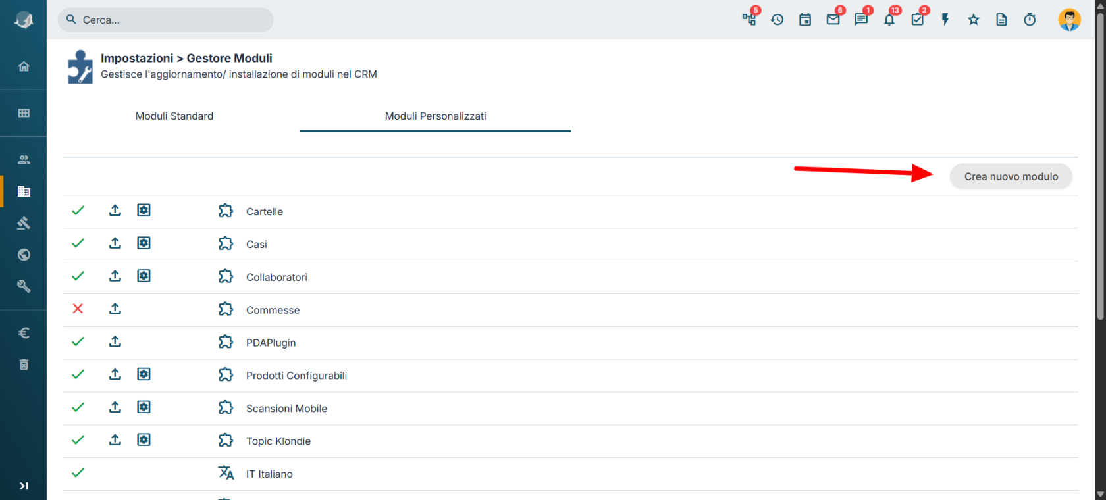1106x500 pixels.
Task: Click the Gestore Moduli puzzle icon
Action: point(80,67)
